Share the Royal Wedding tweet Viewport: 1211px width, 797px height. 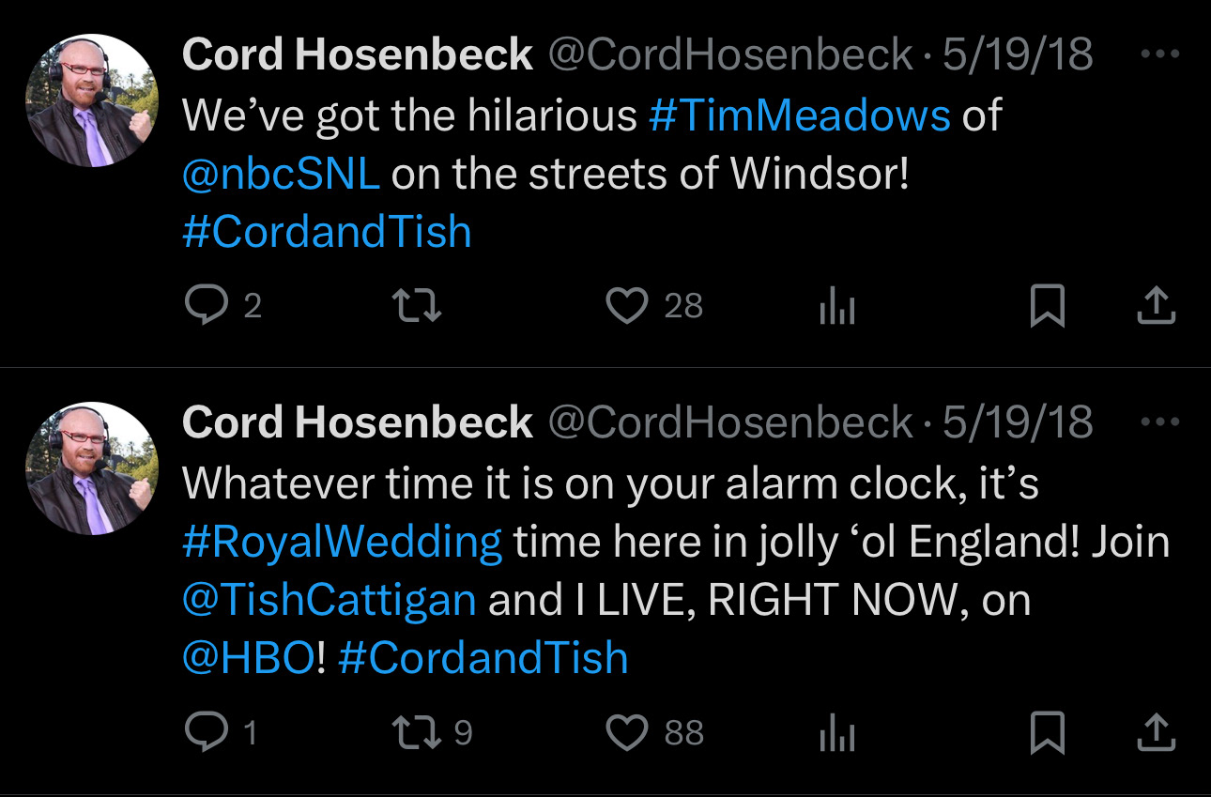coord(1157,734)
